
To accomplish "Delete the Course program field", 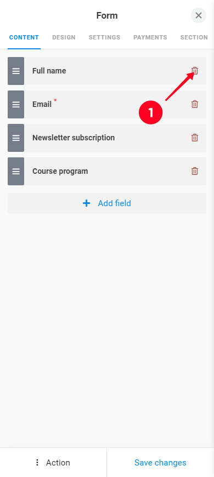I will pos(195,171).
